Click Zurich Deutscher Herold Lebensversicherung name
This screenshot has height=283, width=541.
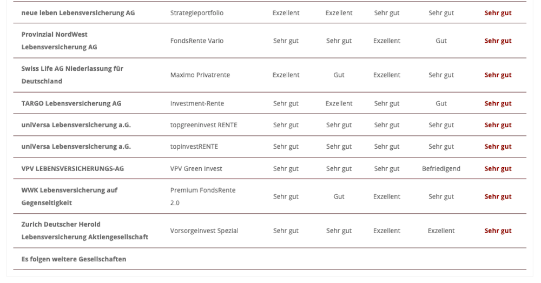85,231
